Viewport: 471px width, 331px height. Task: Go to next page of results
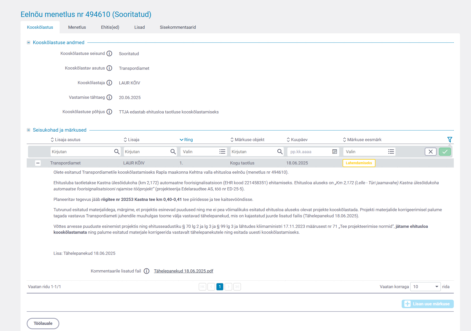(228, 287)
